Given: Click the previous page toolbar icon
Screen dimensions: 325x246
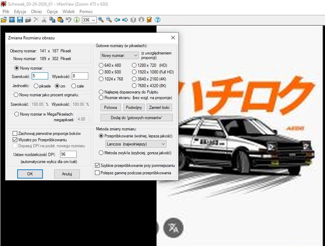Looking at the screenshot, I should click(133, 20).
